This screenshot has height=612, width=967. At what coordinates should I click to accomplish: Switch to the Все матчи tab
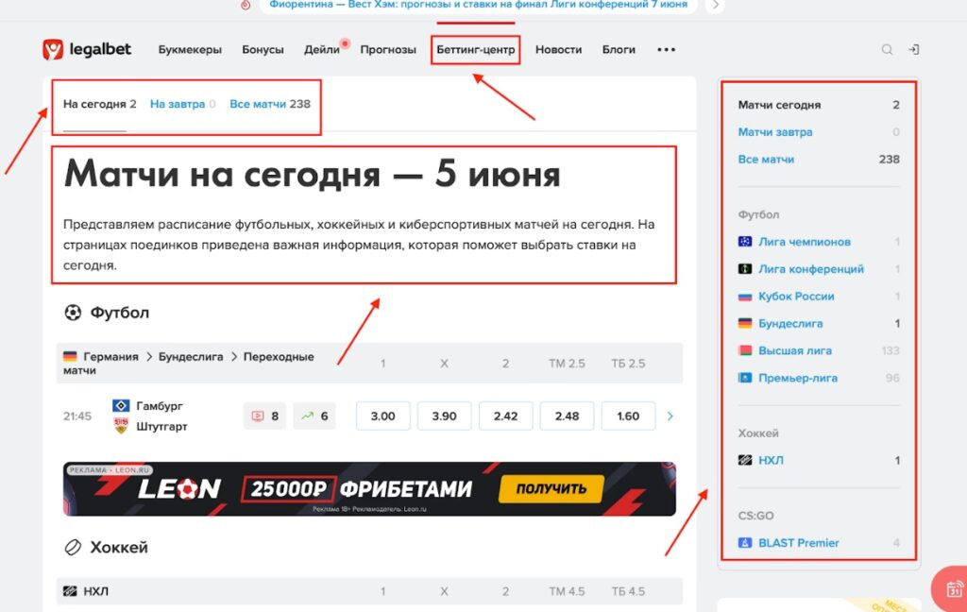tap(269, 104)
